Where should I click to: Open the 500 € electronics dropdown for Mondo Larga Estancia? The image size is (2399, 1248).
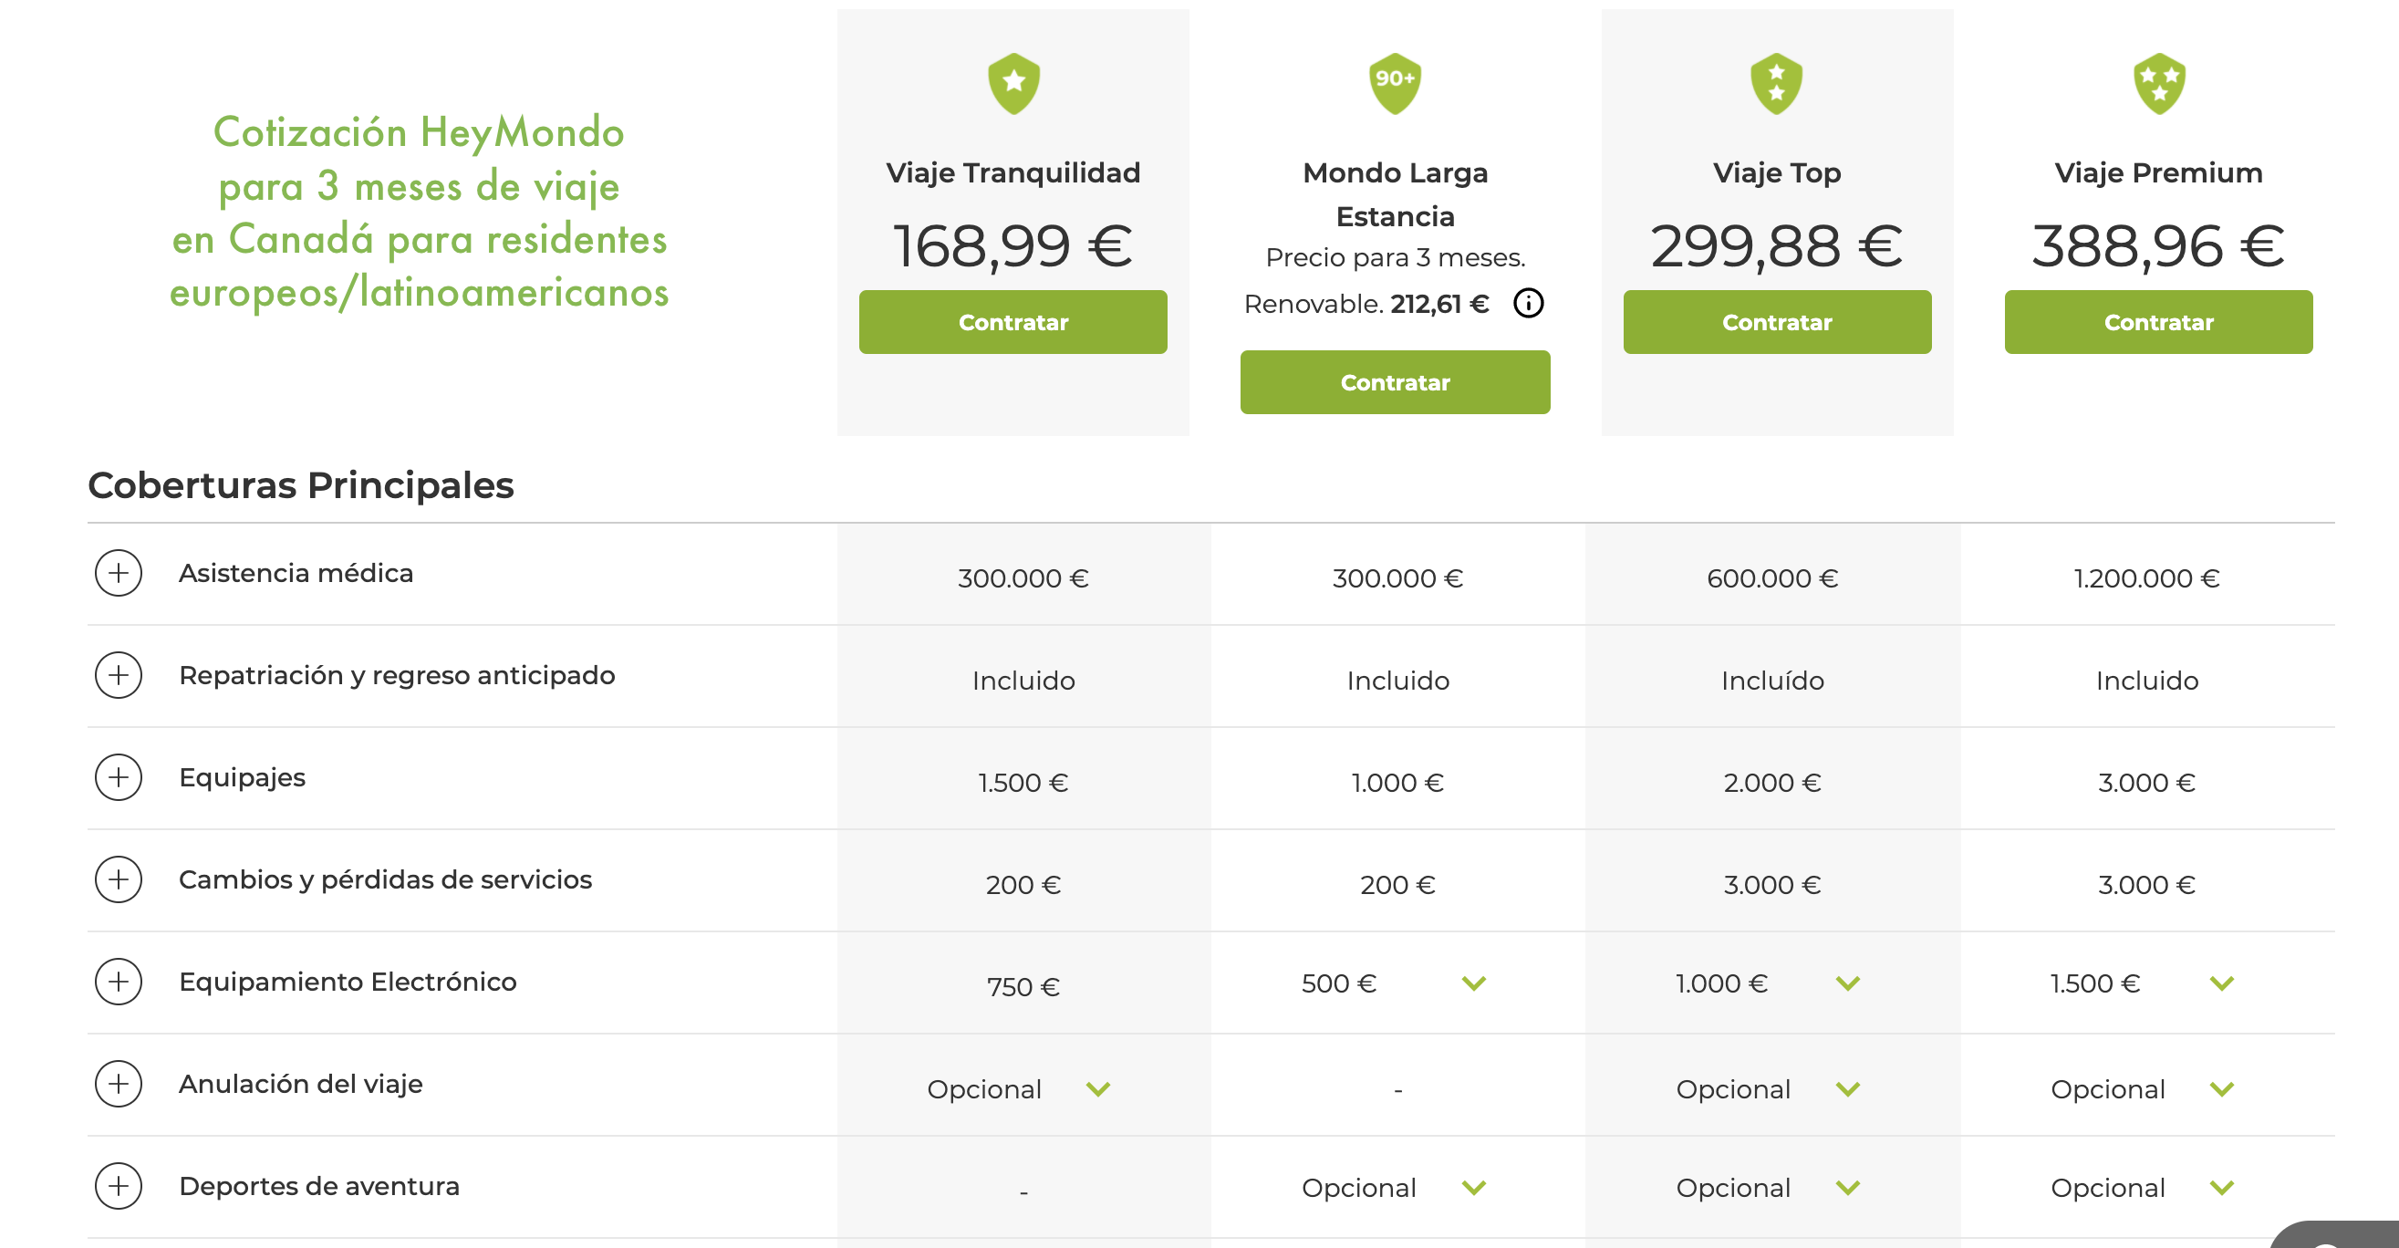1474,983
